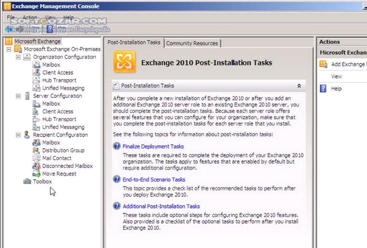Click the Add Exchange forest icon in Actions

(323, 64)
